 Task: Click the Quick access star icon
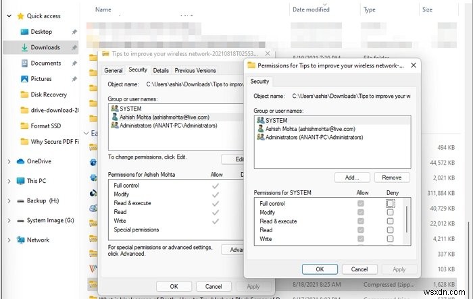(x=20, y=16)
